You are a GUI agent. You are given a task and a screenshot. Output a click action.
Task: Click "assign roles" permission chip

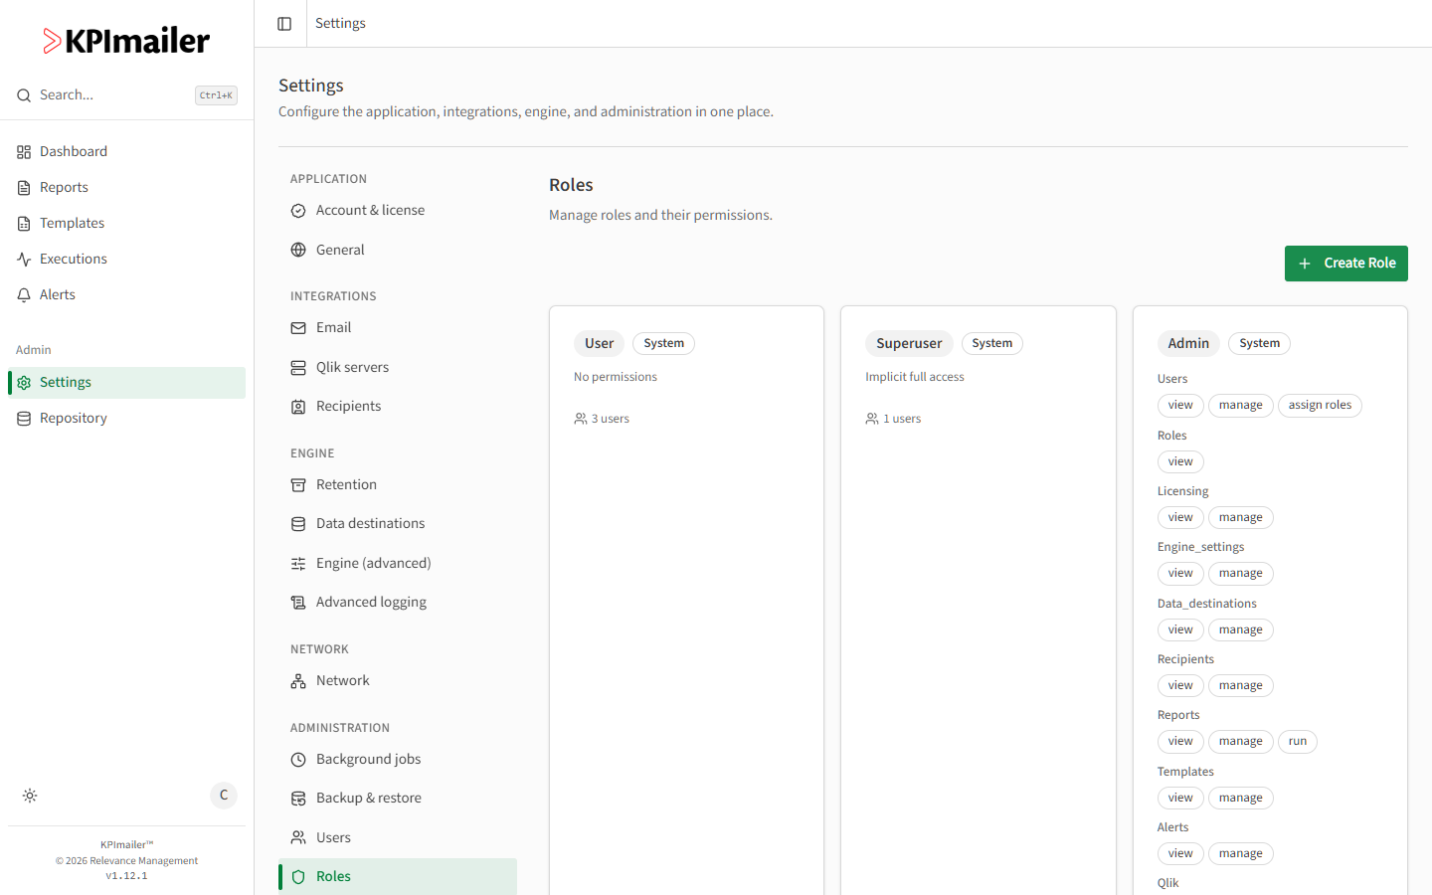[1320, 406]
